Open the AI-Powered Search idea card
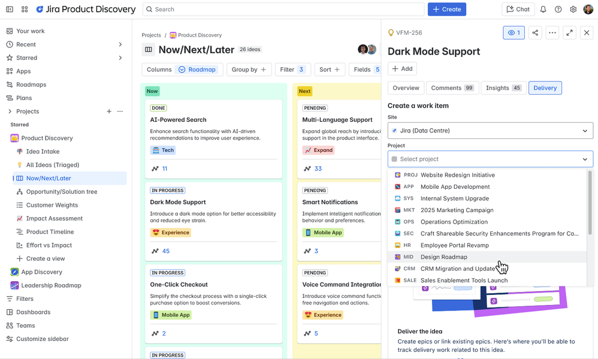The height and width of the screenshot is (359, 598). [213, 139]
